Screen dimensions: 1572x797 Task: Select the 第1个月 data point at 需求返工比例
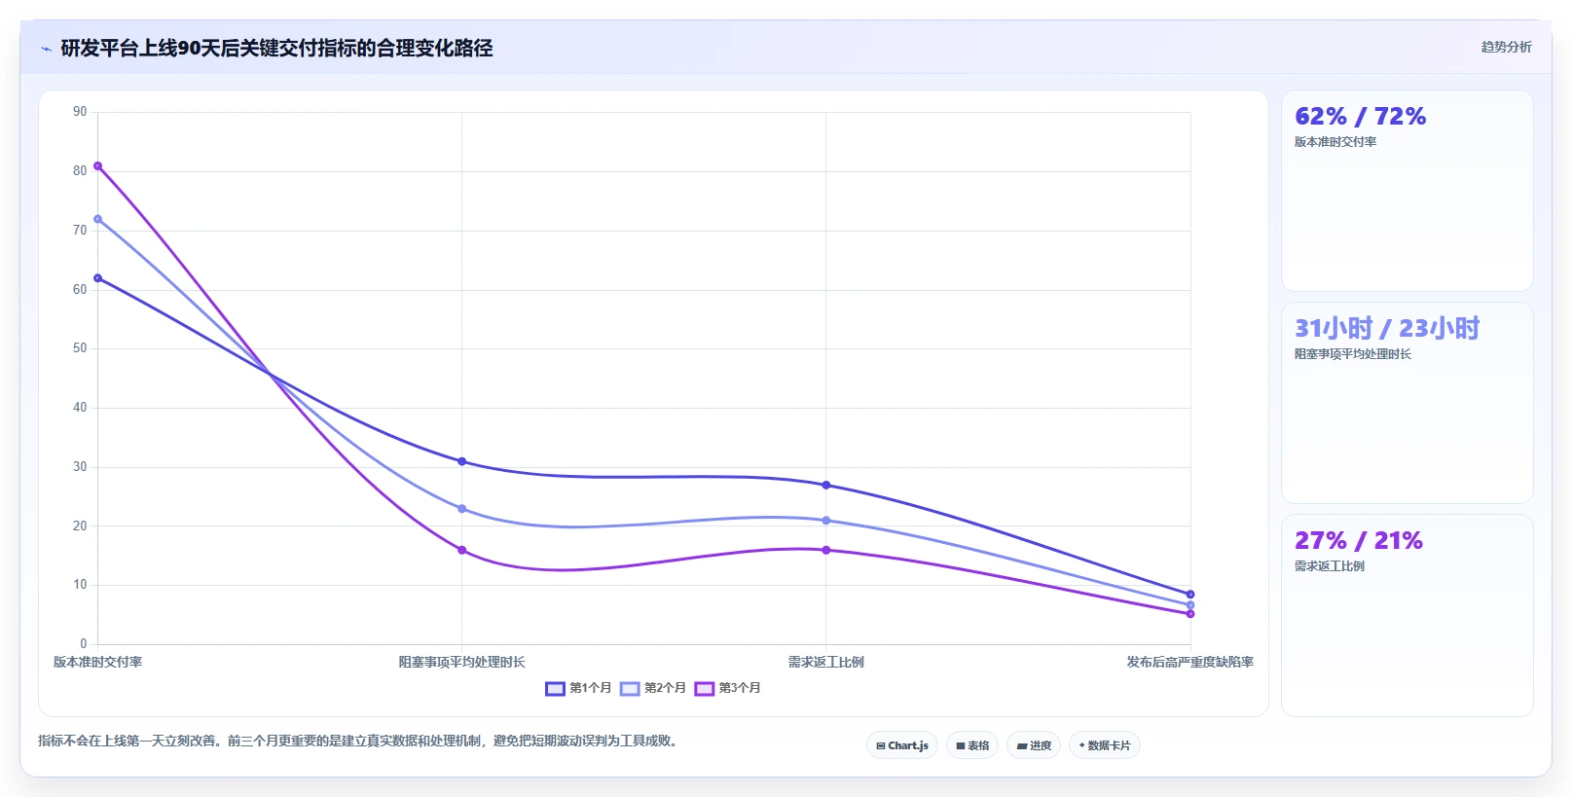pyautogui.click(x=826, y=485)
